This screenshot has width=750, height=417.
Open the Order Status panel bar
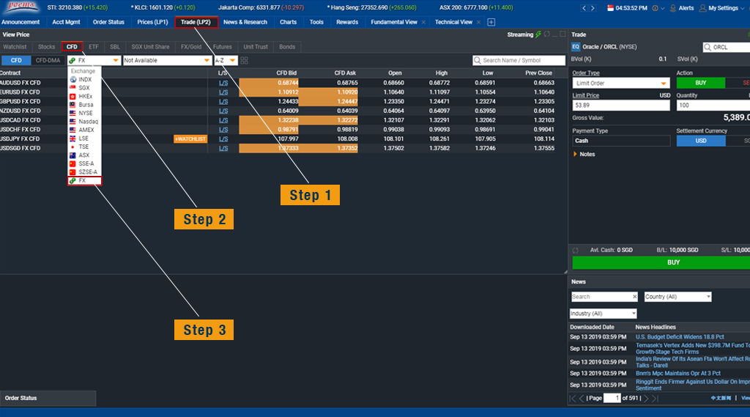coord(48,399)
